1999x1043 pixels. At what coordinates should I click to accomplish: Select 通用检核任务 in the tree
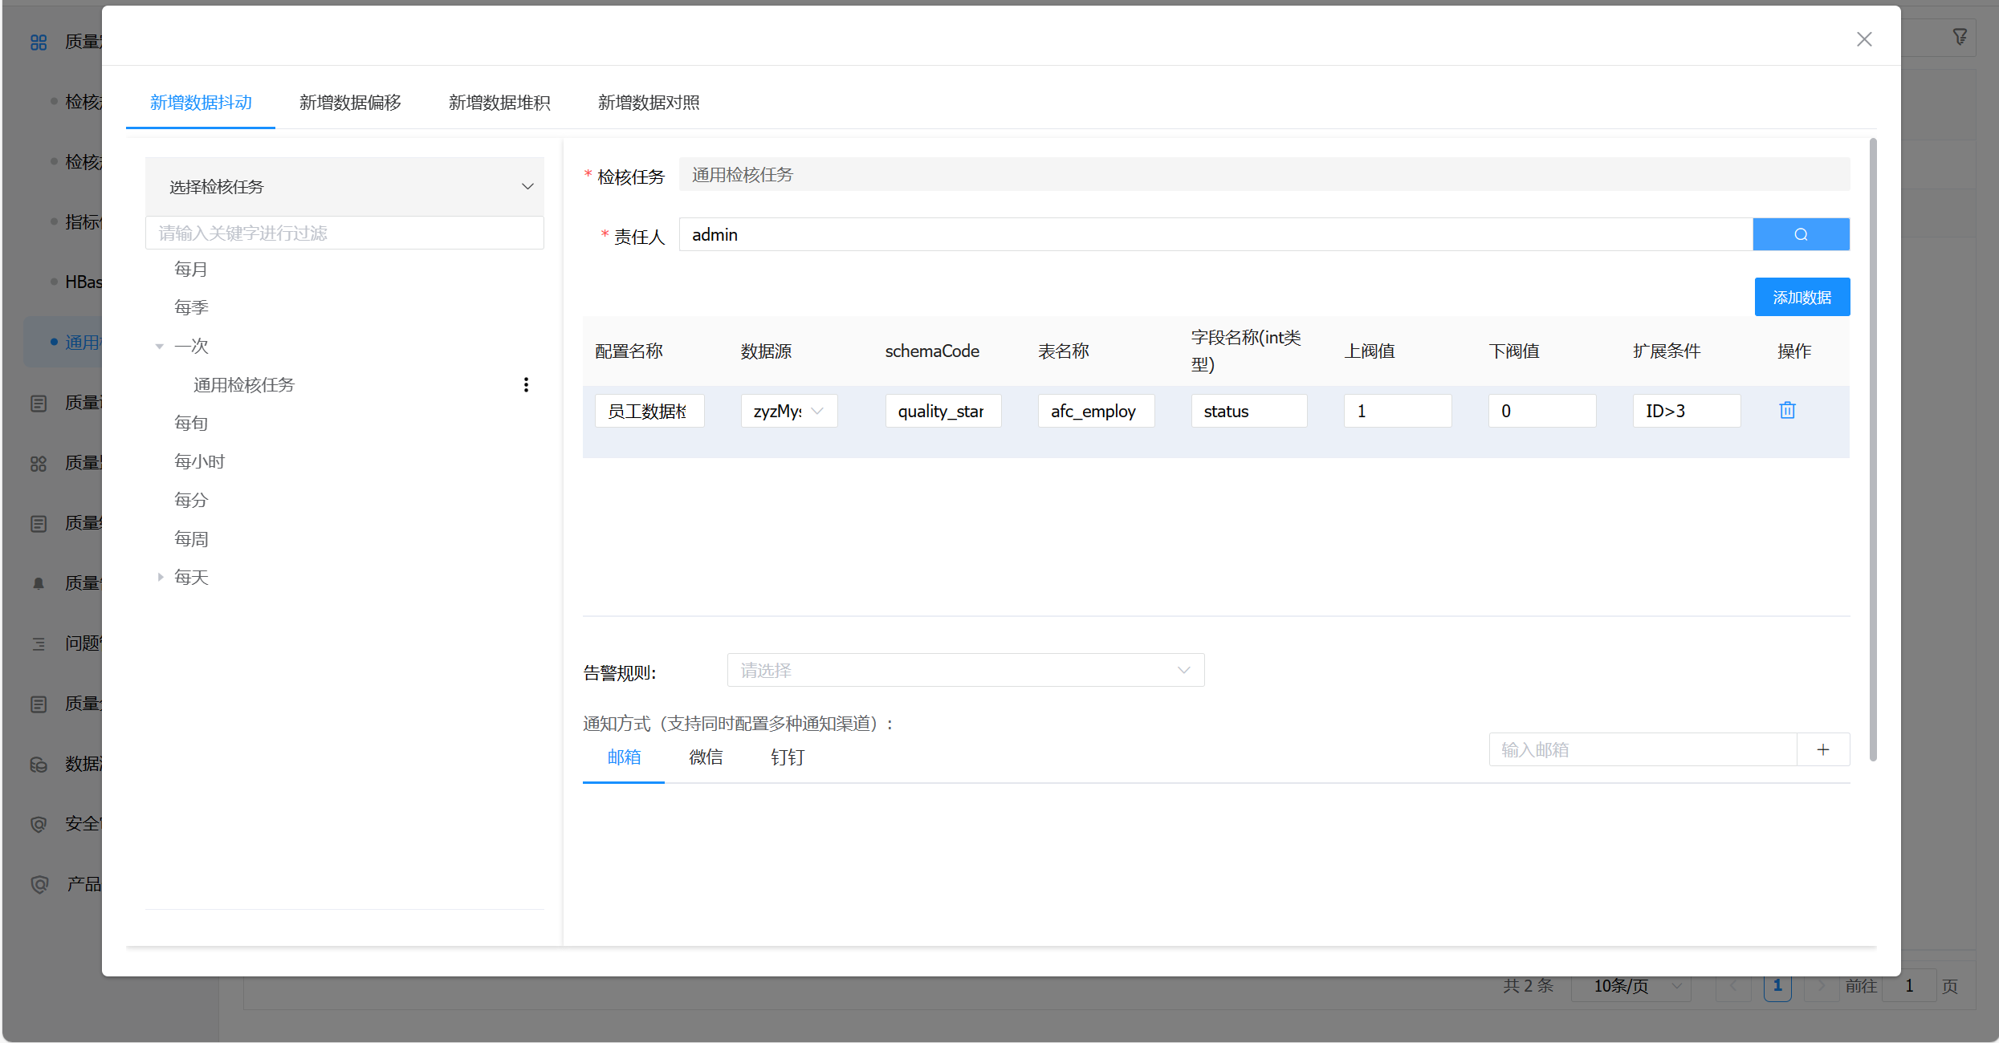click(x=244, y=385)
